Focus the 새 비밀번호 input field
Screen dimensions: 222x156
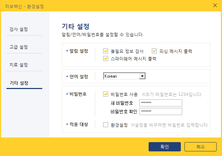161,103
